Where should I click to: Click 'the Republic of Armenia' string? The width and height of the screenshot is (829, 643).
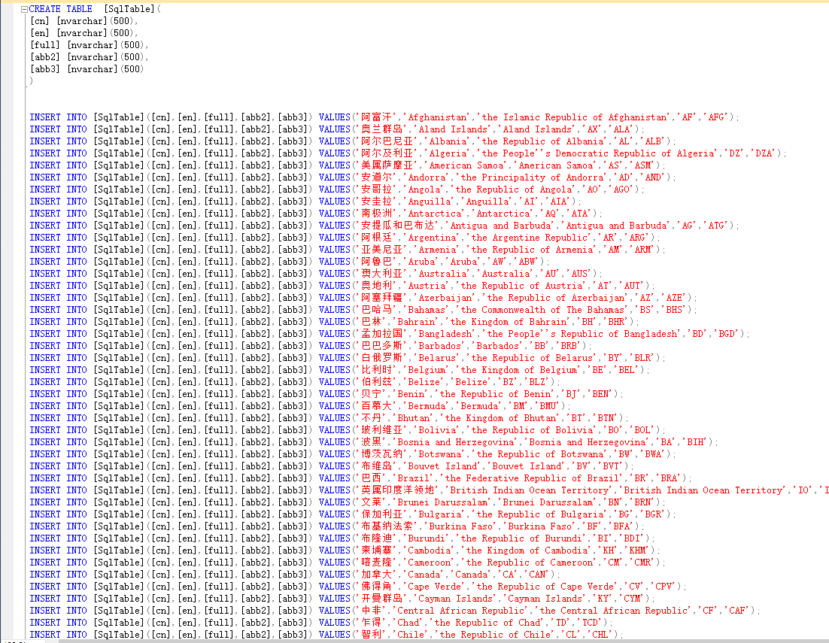[532, 250]
